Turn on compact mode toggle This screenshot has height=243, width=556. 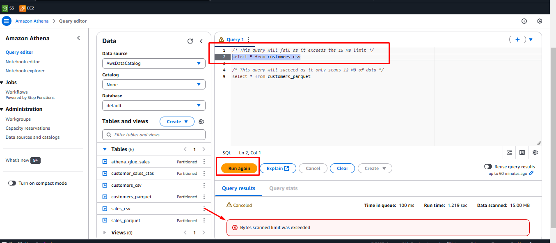12,183
